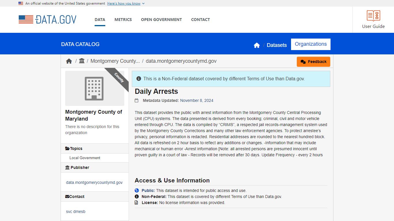This screenshot has width=394, height=221.
Task: Open the CONTACT menu item
Action: coord(200,20)
